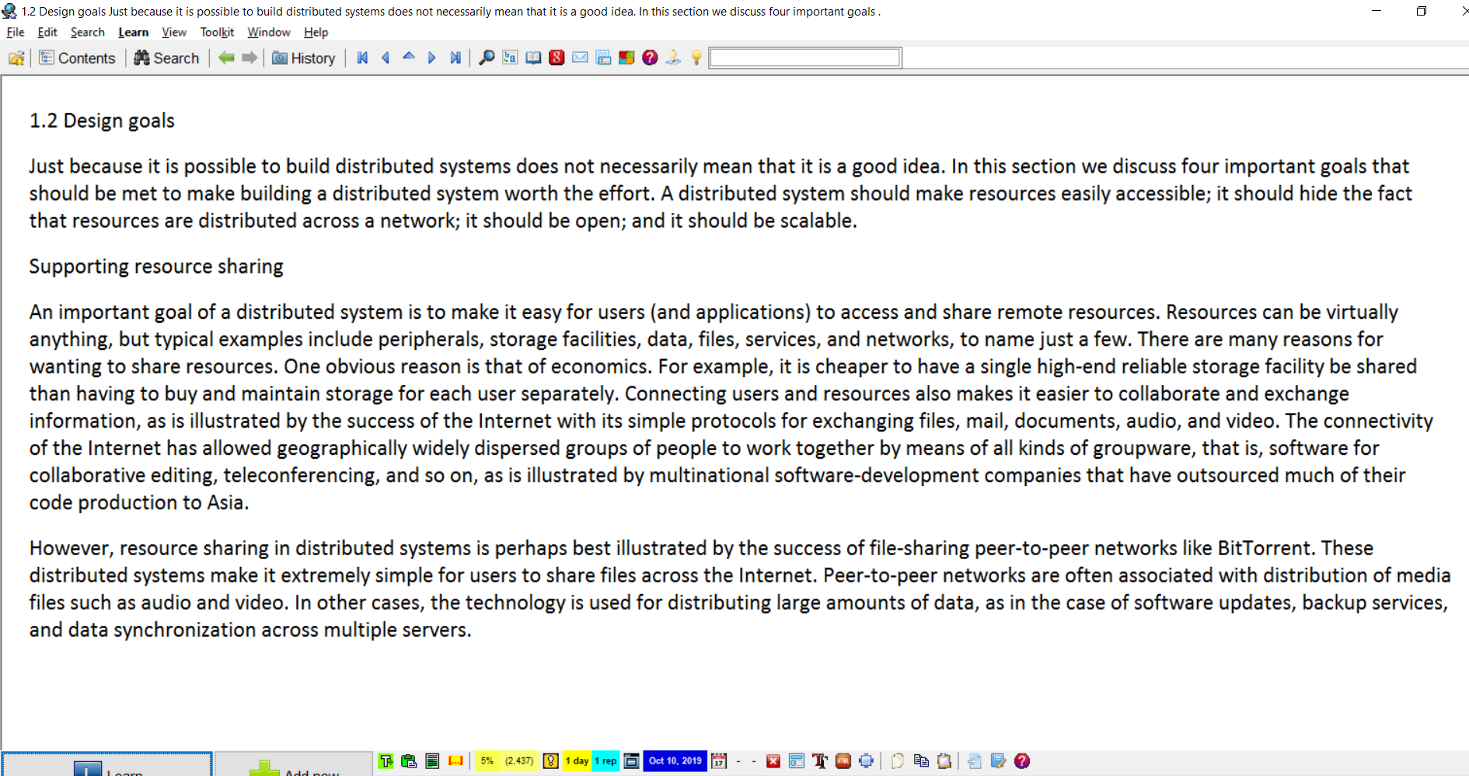Screen dimensions: 1469x776
Task: Click the red Google search icon
Action: tap(557, 58)
